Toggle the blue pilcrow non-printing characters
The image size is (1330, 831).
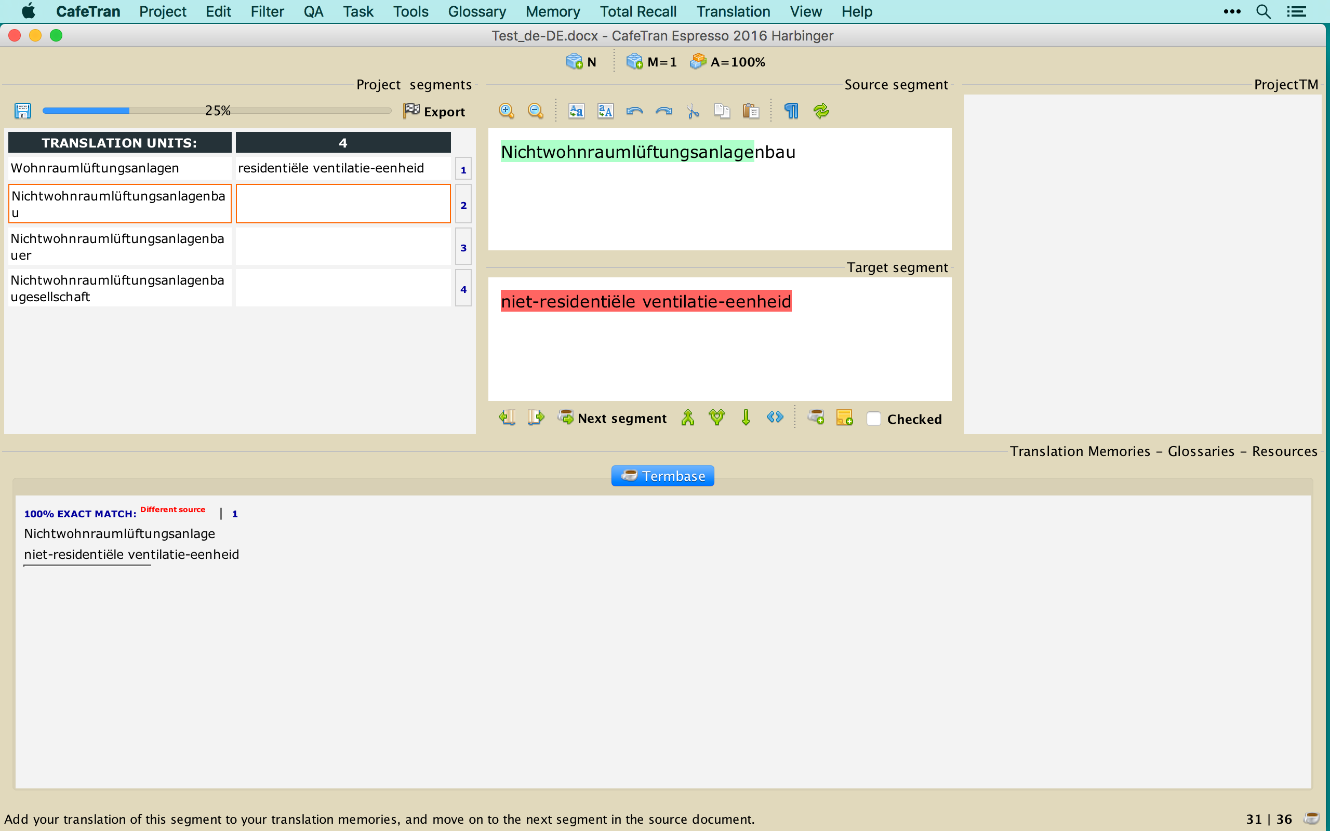[x=791, y=111]
